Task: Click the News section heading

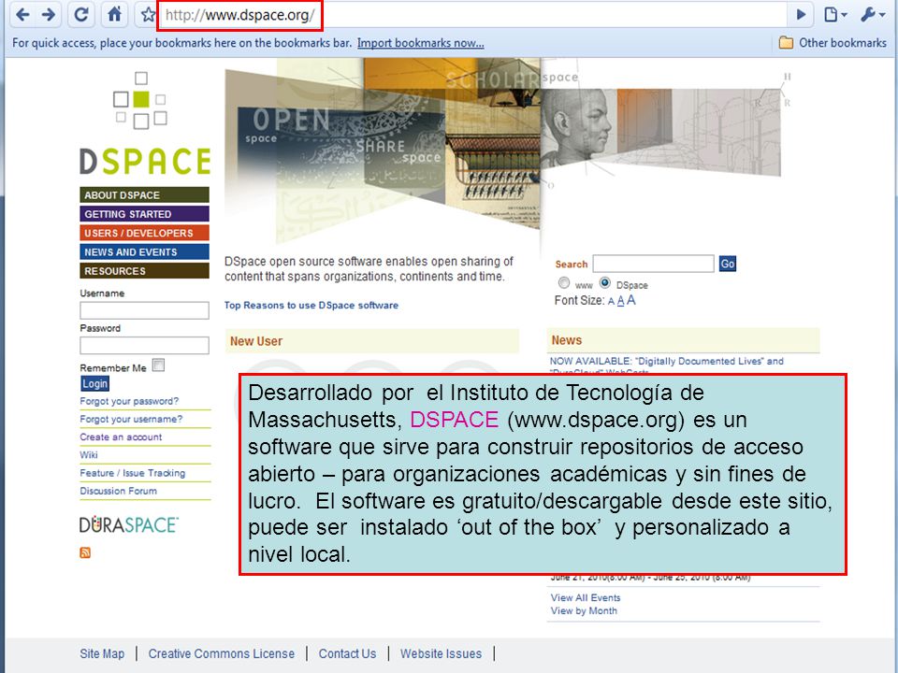Action: coord(567,340)
